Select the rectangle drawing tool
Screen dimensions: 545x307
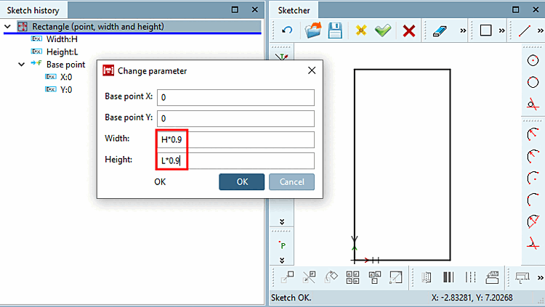[485, 30]
